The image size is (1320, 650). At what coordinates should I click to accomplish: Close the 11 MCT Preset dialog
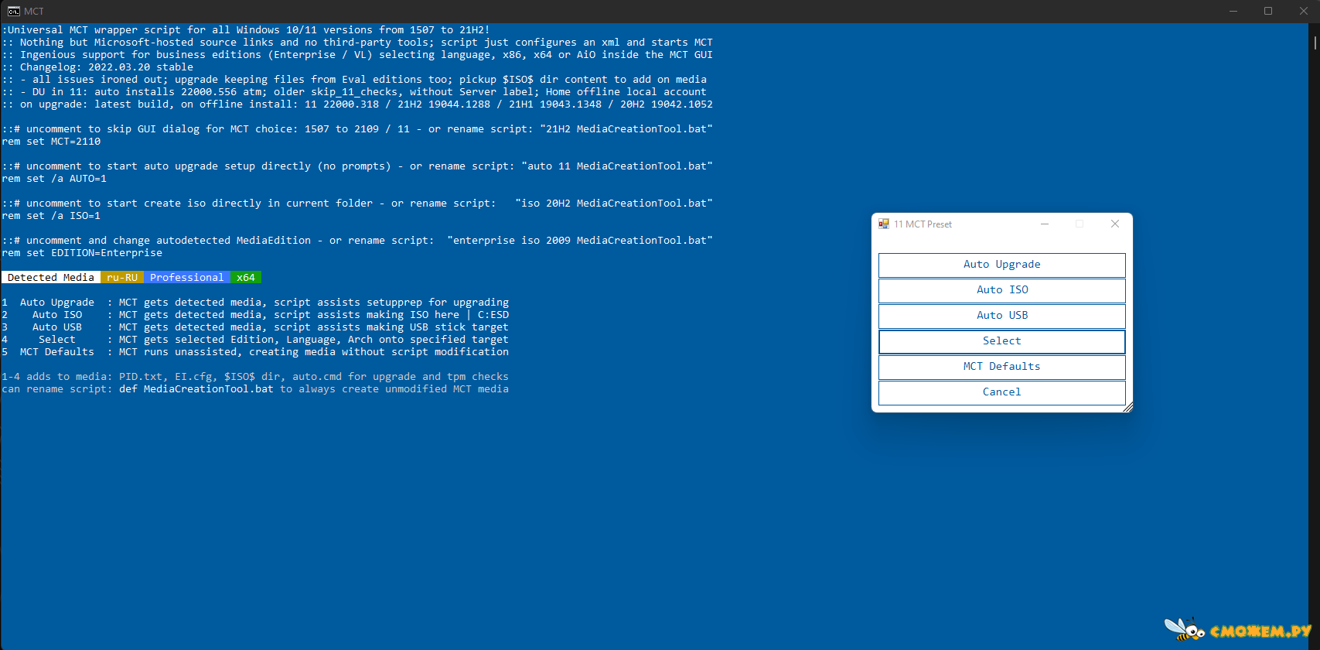pyautogui.click(x=1114, y=224)
